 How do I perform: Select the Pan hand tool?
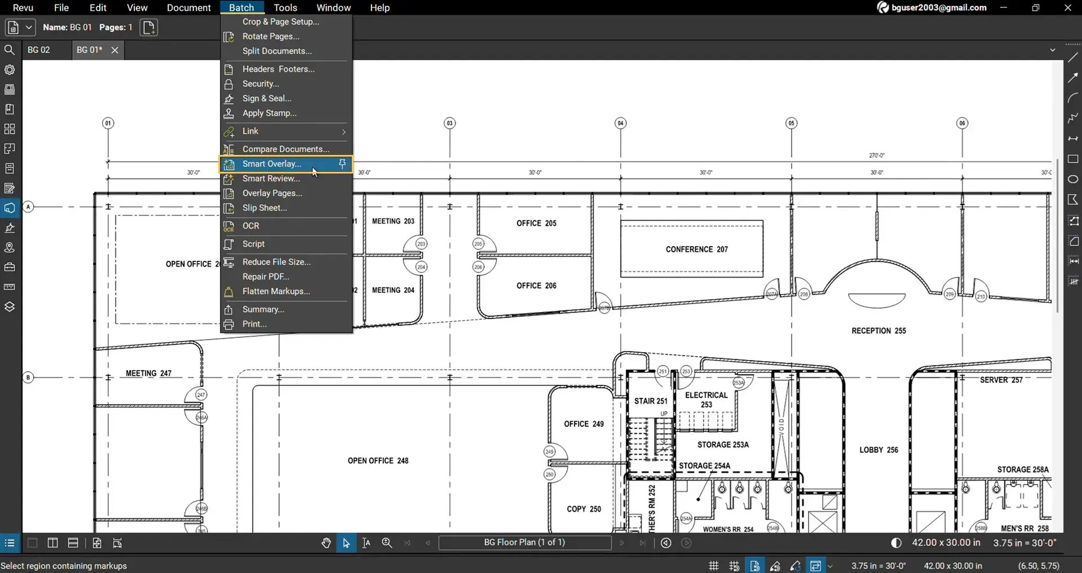click(326, 543)
